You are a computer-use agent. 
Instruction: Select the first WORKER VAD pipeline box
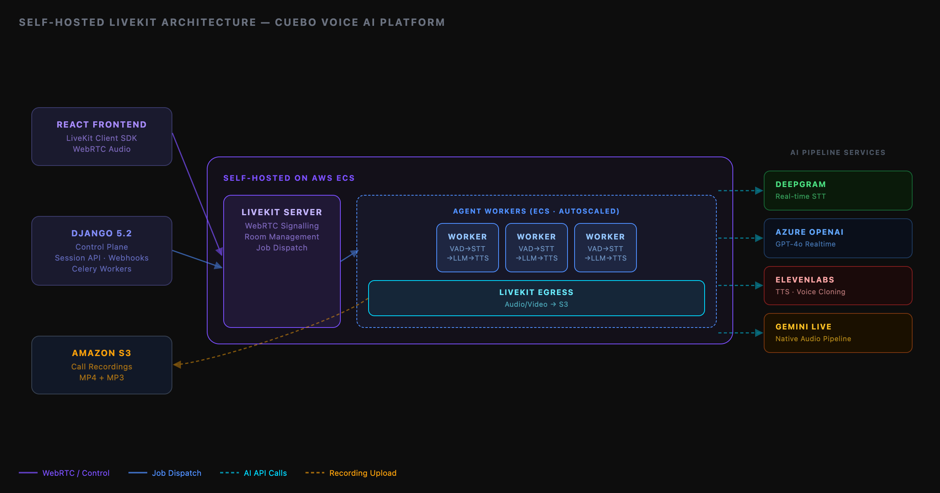tap(468, 247)
